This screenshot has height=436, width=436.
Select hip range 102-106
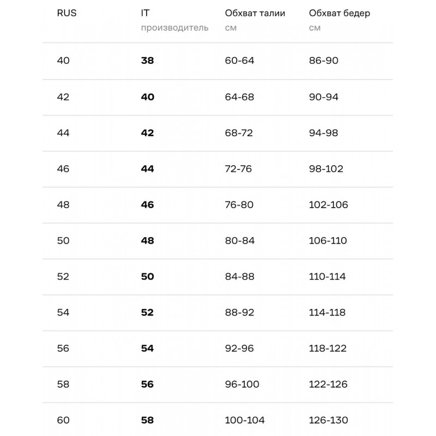328,204
